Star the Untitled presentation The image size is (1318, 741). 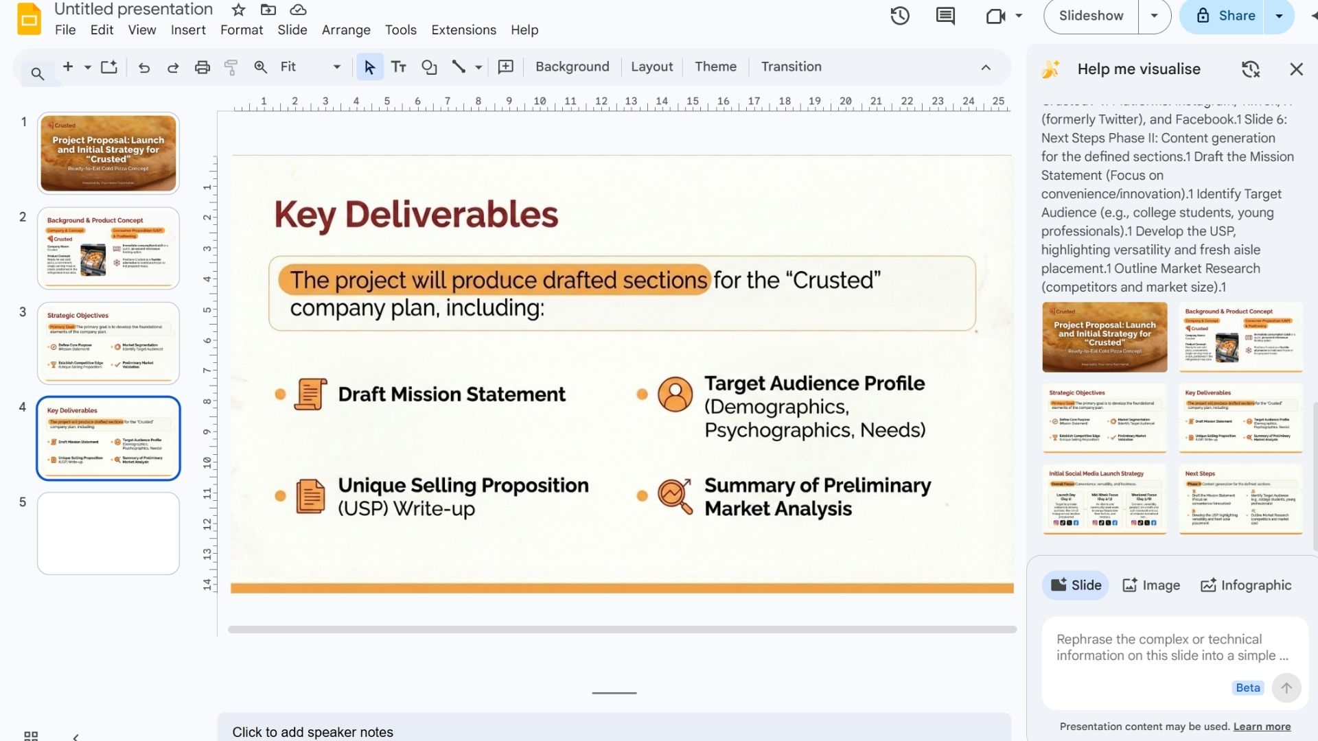coord(238,10)
